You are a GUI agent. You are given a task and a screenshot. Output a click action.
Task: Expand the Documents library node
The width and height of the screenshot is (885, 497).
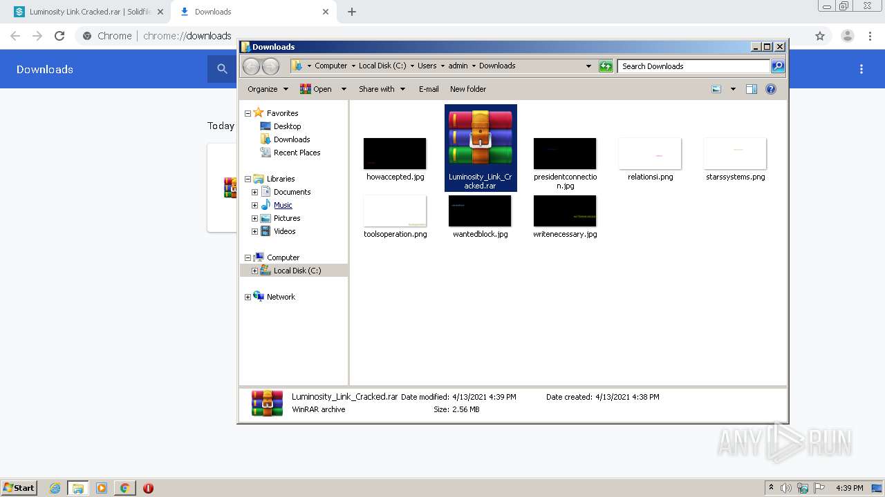pyautogui.click(x=254, y=192)
